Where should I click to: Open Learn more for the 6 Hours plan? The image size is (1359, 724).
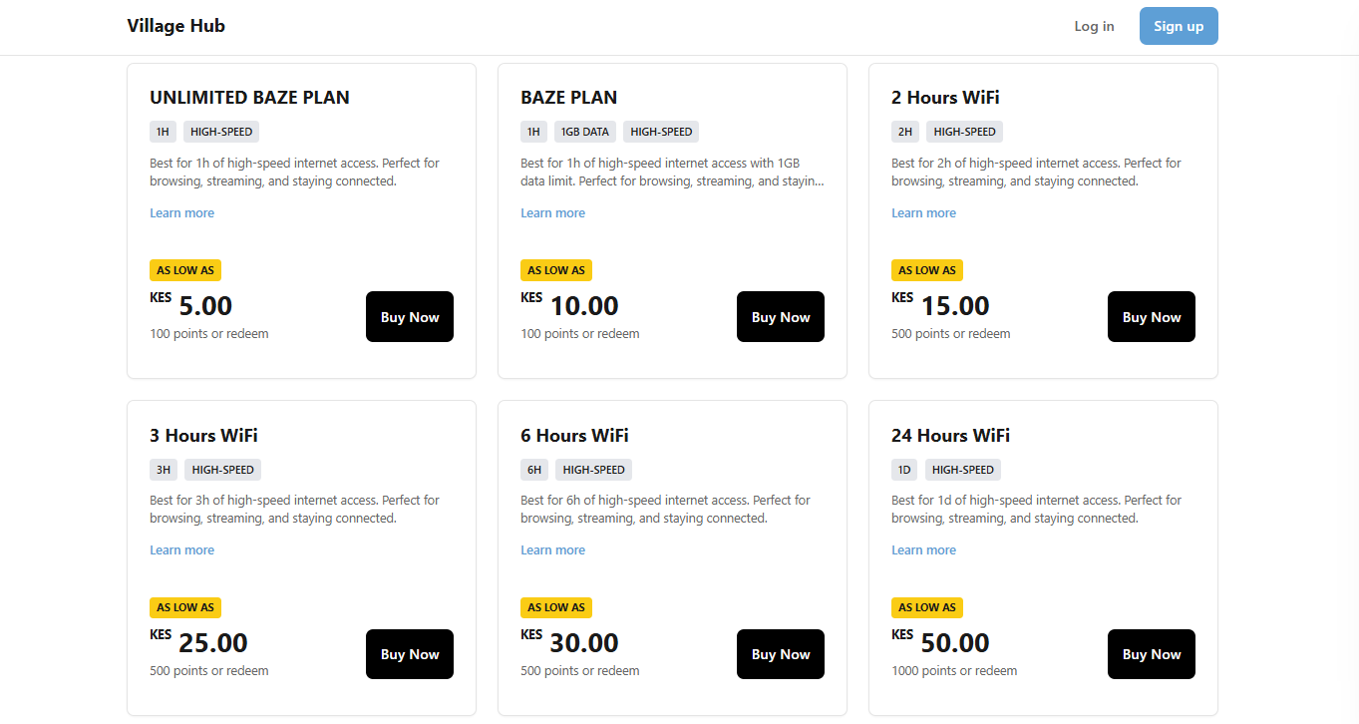pos(552,549)
